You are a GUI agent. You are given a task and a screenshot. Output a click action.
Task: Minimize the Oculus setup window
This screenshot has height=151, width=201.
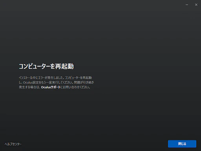click(187, 5)
